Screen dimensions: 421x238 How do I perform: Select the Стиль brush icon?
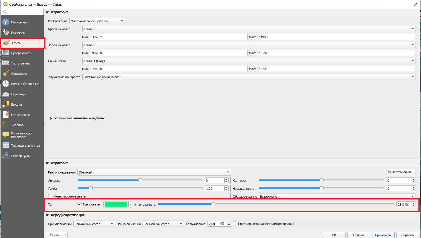pos(7,43)
